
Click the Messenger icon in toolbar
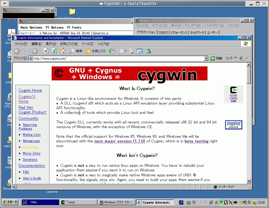pyautogui.click(x=148, y=51)
